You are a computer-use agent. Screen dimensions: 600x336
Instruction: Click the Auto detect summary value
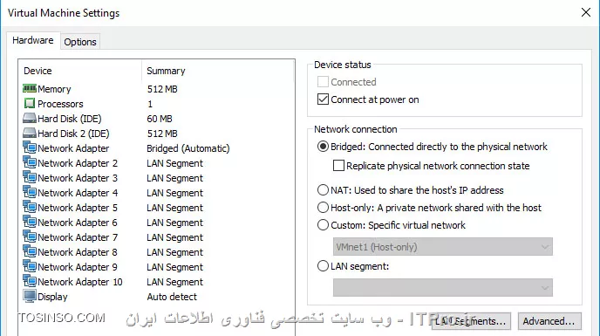point(172,297)
